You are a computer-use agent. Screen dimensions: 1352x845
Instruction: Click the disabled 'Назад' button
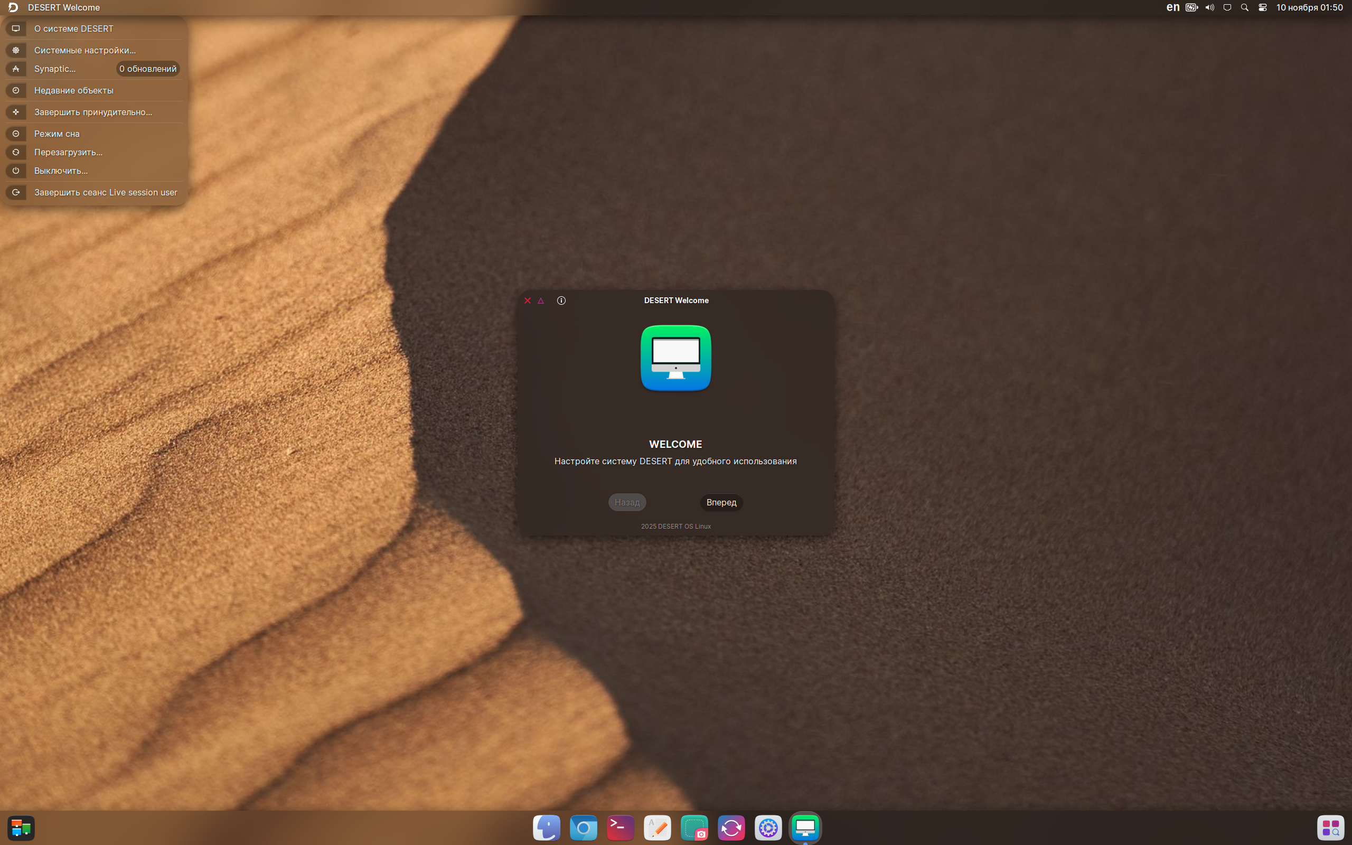click(627, 502)
